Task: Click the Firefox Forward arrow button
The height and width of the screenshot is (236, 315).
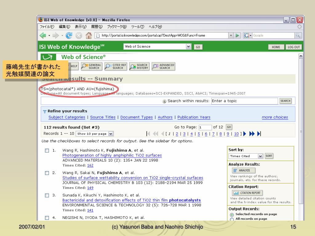Action: (55, 36)
